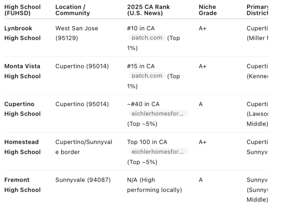
Task: Click West San Jose (95129) location cell
Action: click(x=77, y=33)
